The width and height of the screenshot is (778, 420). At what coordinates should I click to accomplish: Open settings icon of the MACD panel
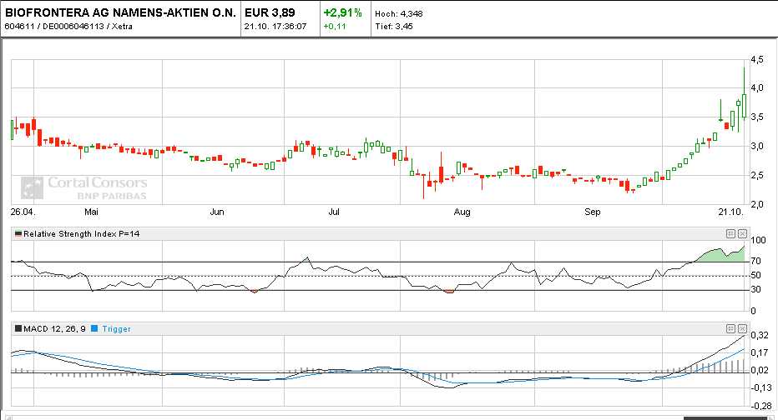coord(730,328)
